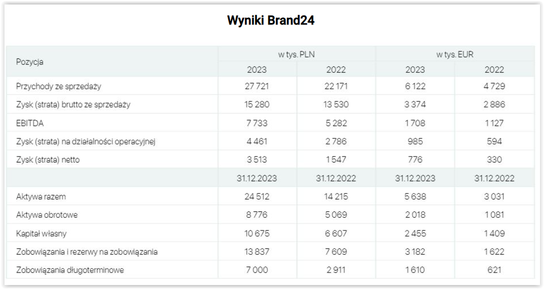Click the value "5 638"
544x289 pixels.
415,196
